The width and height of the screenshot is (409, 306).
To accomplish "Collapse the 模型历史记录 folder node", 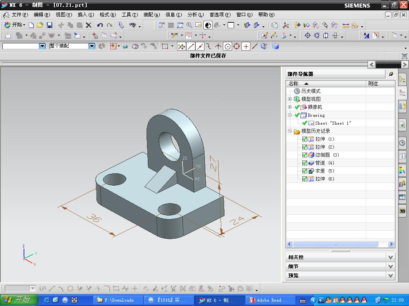I will point(290,131).
